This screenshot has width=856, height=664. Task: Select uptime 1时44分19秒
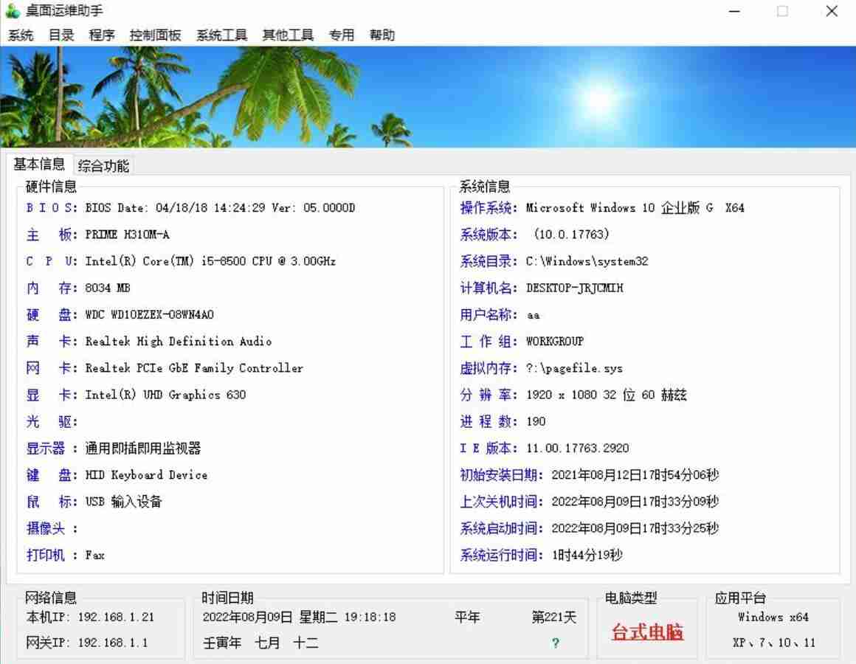(587, 556)
